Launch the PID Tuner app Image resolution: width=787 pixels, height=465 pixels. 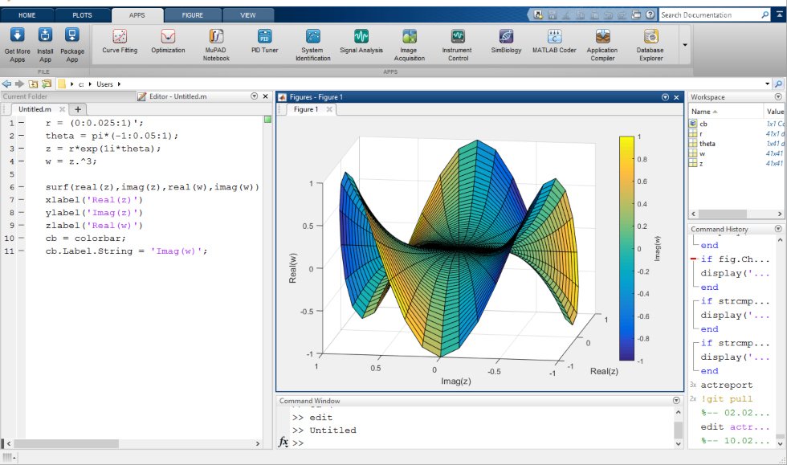[264, 41]
